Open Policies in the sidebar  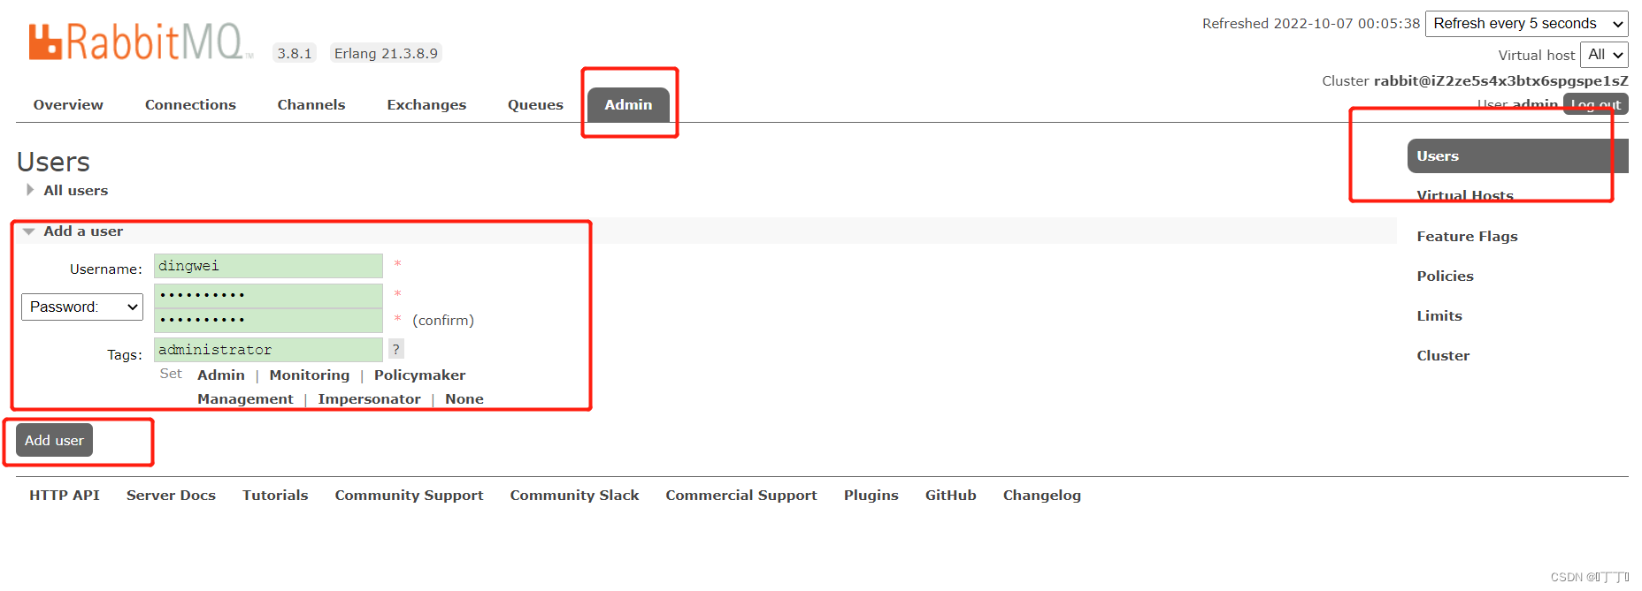[x=1445, y=276]
